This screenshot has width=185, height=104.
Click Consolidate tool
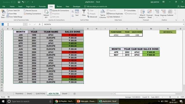click(x=130, y=10)
